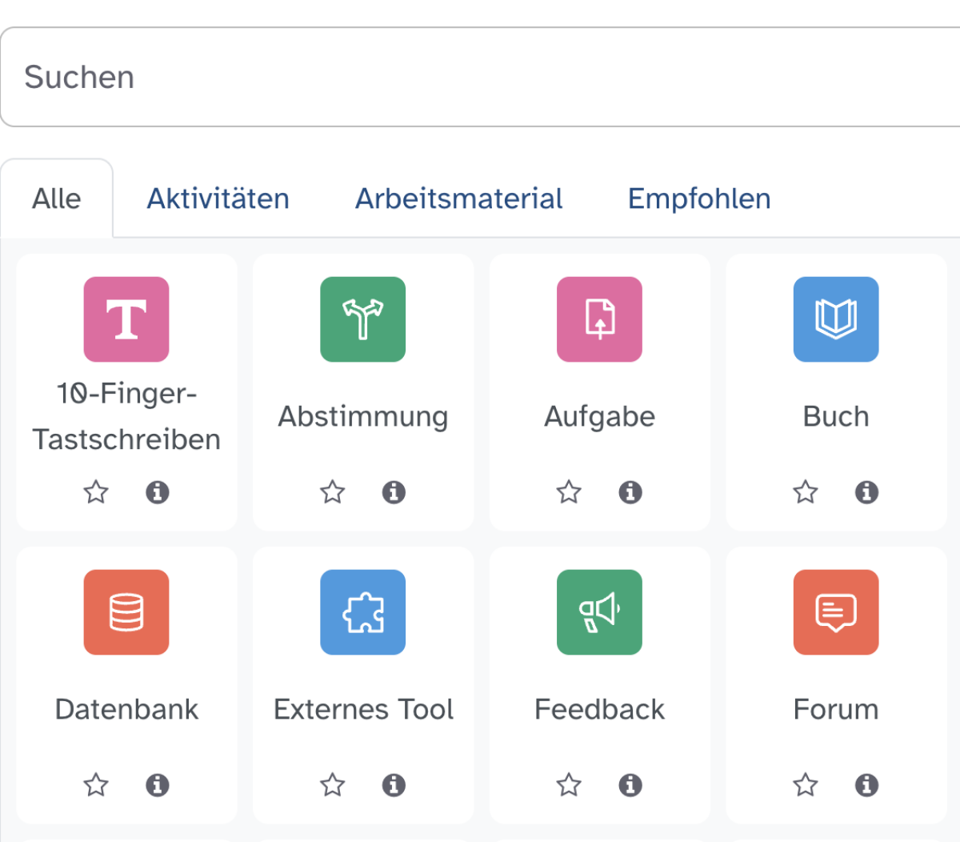Select the Datenbank activity icon
This screenshot has width=960, height=842.
click(x=126, y=612)
